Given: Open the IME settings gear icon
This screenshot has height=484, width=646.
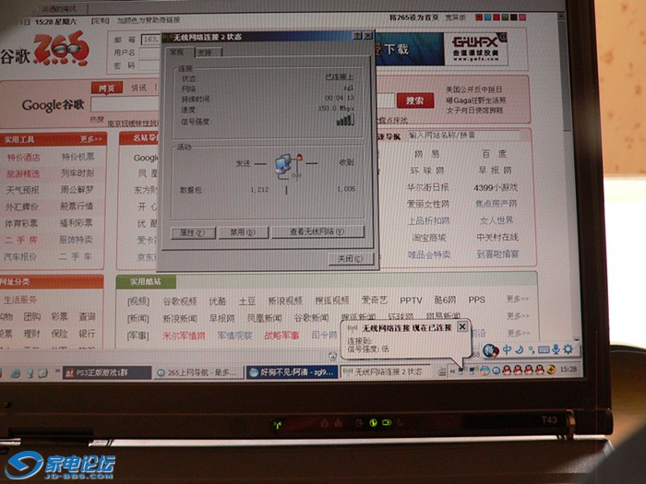Looking at the screenshot, I should (x=568, y=349).
